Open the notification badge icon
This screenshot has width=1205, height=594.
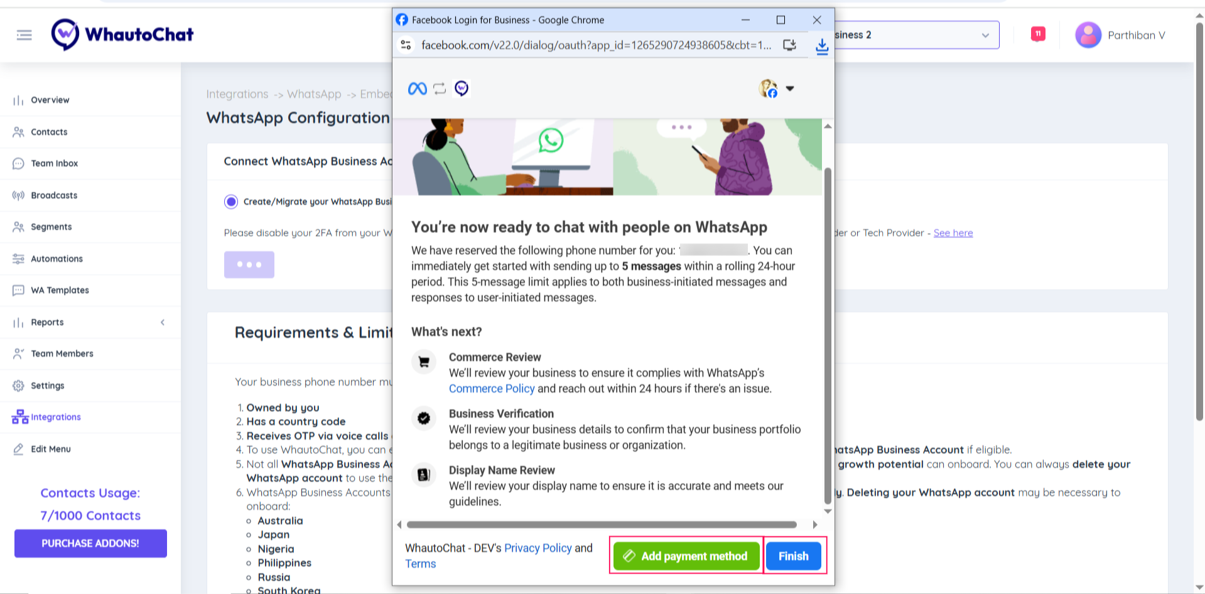[1038, 34]
